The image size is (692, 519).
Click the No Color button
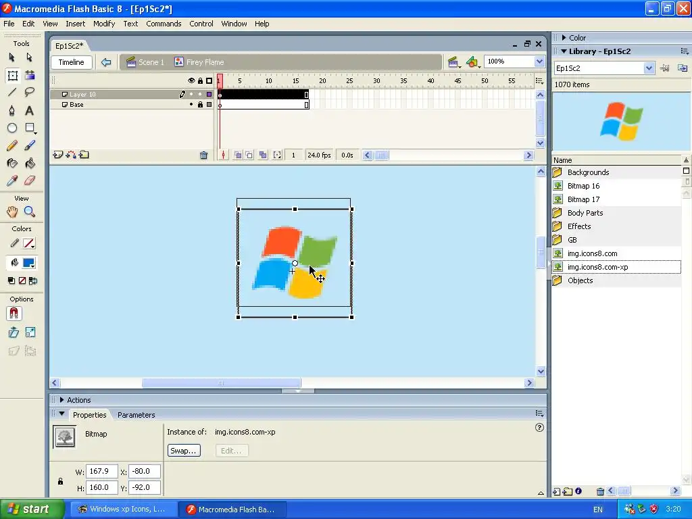pyautogui.click(x=22, y=280)
